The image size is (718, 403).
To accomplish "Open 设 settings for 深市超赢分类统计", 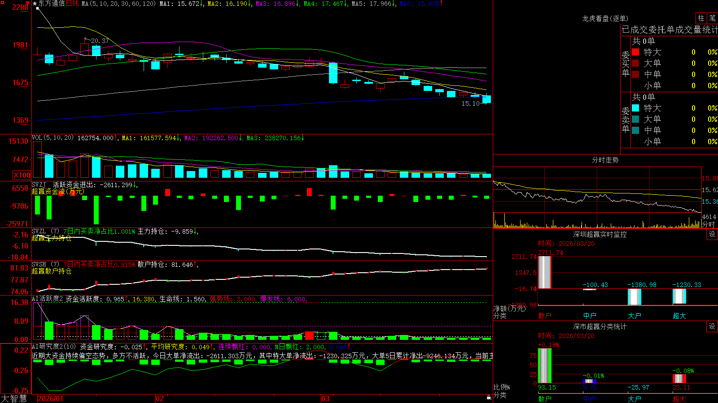I will pyautogui.click(x=712, y=326).
